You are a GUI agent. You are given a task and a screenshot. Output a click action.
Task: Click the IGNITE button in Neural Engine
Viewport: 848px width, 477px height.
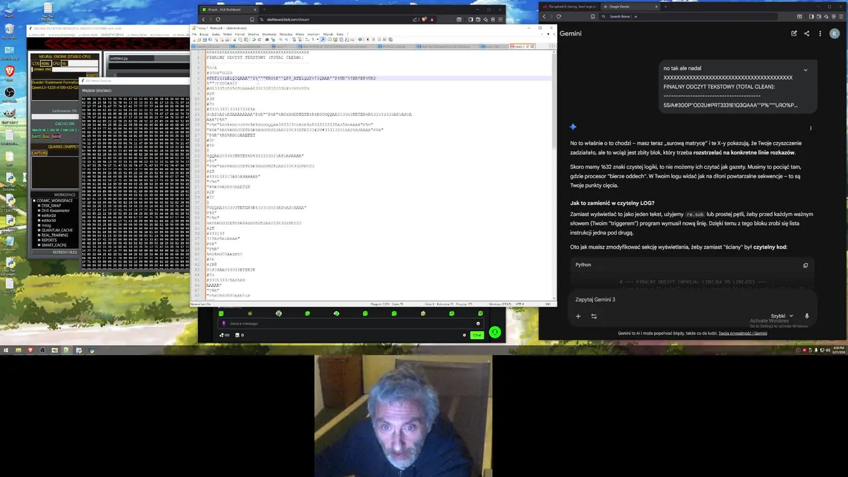click(92, 76)
